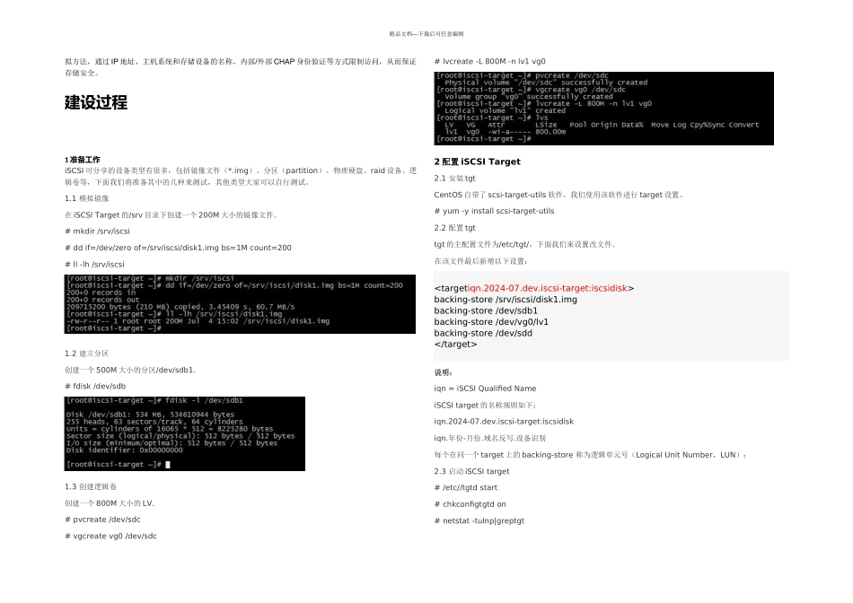Viewport: 853px width, 603px height.
Task: Click the command # pvcreate /dev/sdc
Action: tap(102, 520)
